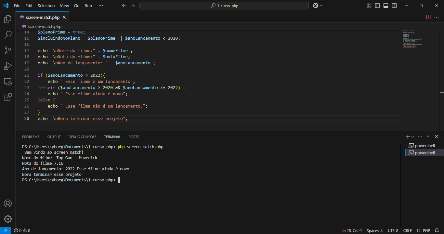444x234 pixels.
Task: Click line number 21 in the gutter
Action: coord(27,75)
